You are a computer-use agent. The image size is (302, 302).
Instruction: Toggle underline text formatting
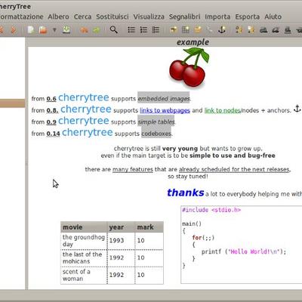point(288,30)
